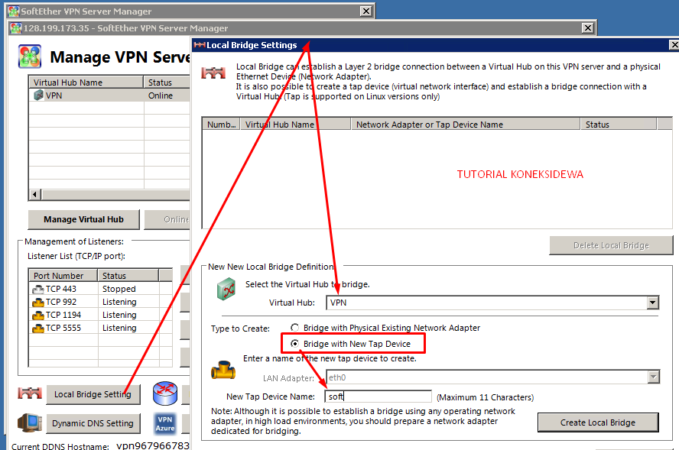Click Status column header in hub list
The image size is (679, 450).
click(x=167, y=83)
